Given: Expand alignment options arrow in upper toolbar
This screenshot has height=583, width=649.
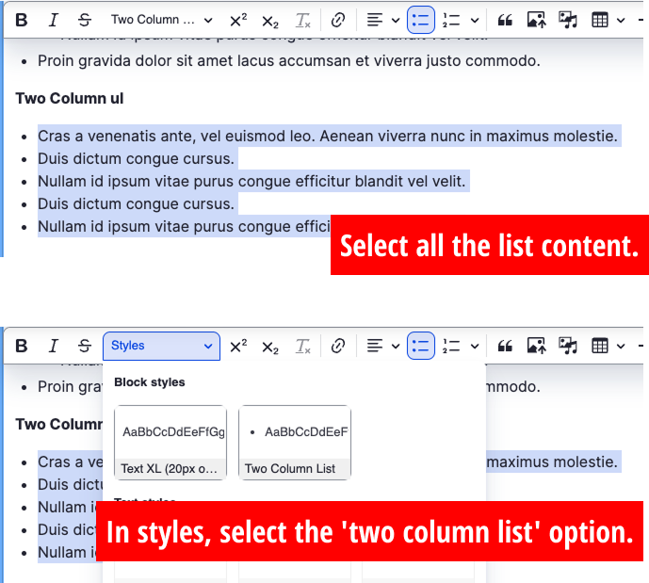Looking at the screenshot, I should (396, 21).
